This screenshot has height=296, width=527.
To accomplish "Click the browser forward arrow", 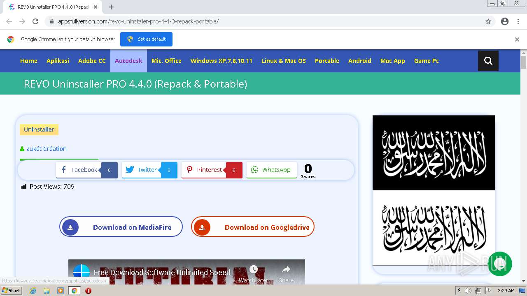I will click(x=22, y=21).
